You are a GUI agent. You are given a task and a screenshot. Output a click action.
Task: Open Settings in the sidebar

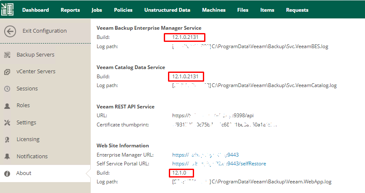click(x=26, y=123)
